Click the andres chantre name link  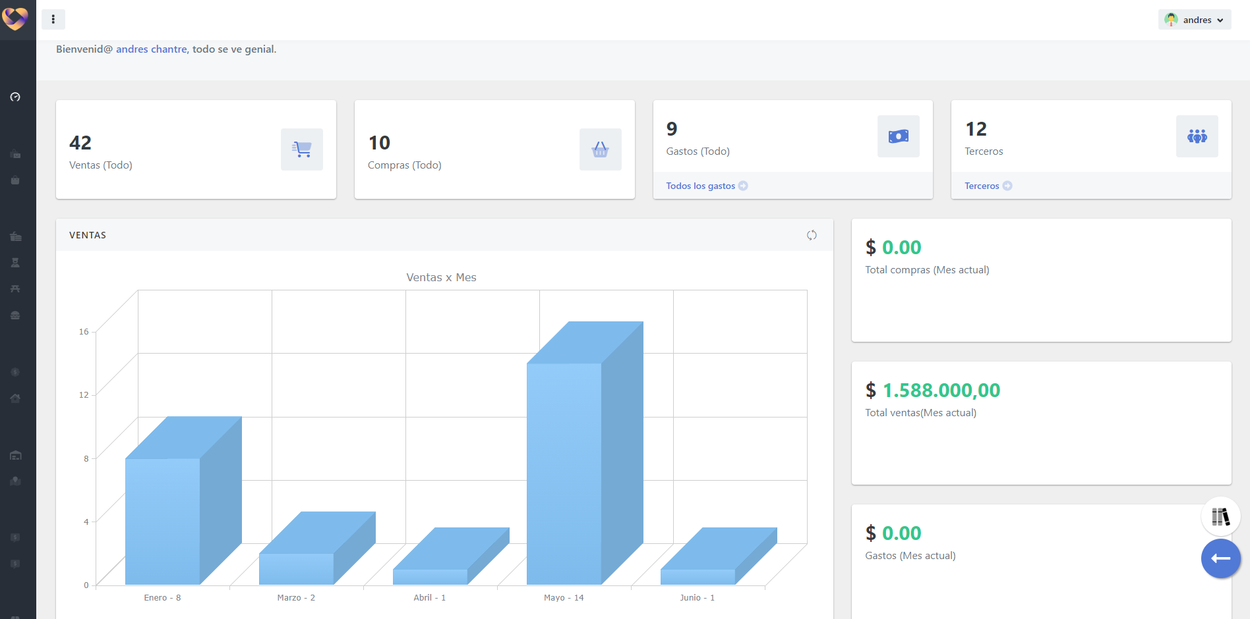pyautogui.click(x=151, y=49)
